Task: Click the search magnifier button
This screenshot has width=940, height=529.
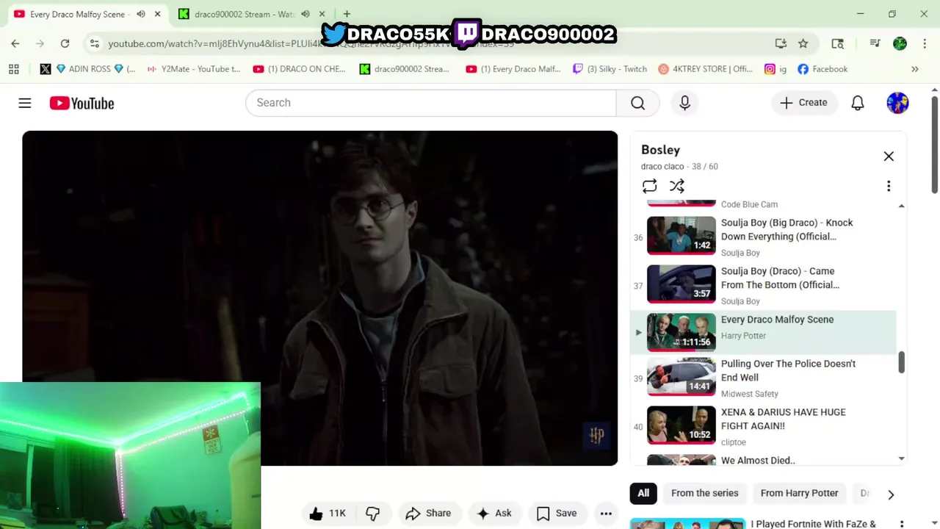Action: coord(637,103)
